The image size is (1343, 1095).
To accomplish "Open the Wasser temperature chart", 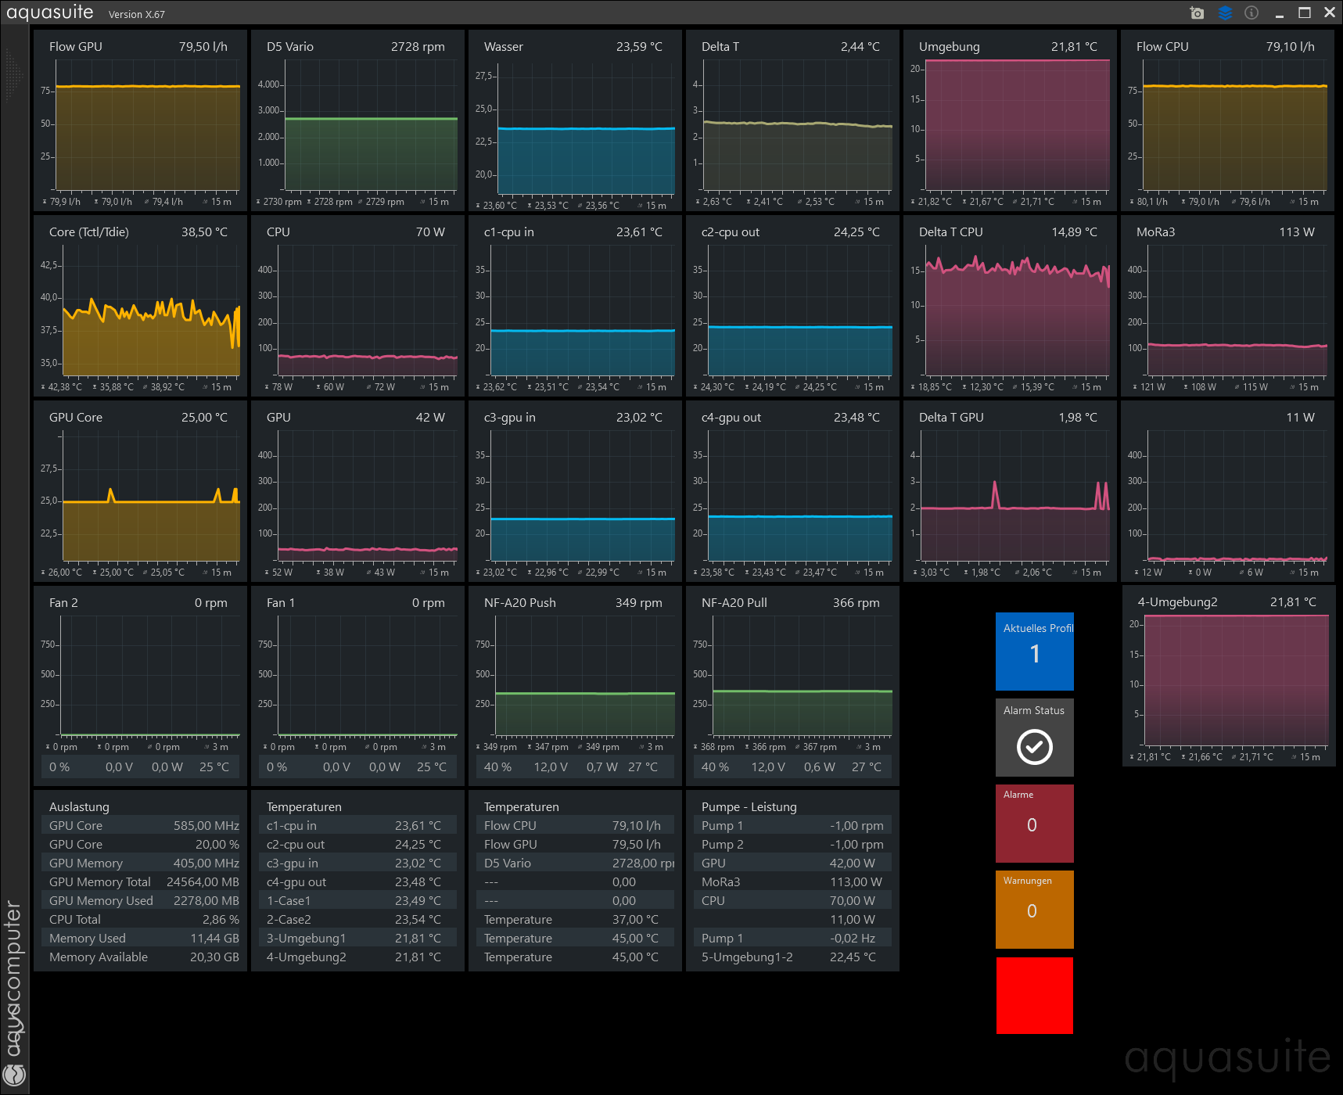I will click(x=575, y=120).
